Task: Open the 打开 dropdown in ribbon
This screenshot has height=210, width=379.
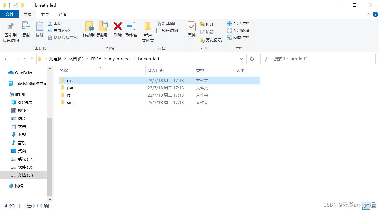Action: pos(208,24)
